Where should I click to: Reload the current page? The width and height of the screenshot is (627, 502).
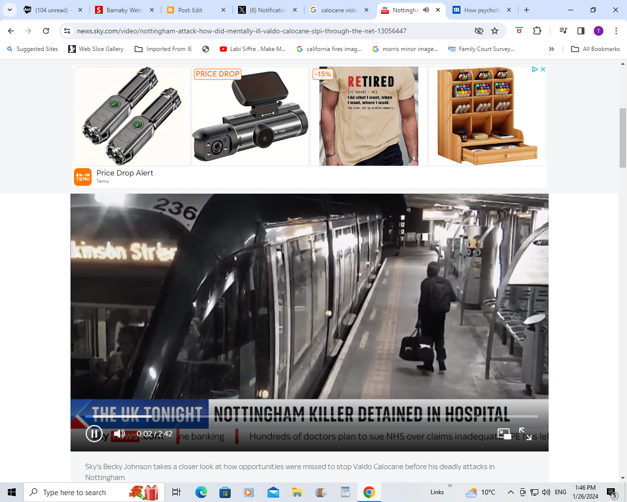click(x=46, y=31)
